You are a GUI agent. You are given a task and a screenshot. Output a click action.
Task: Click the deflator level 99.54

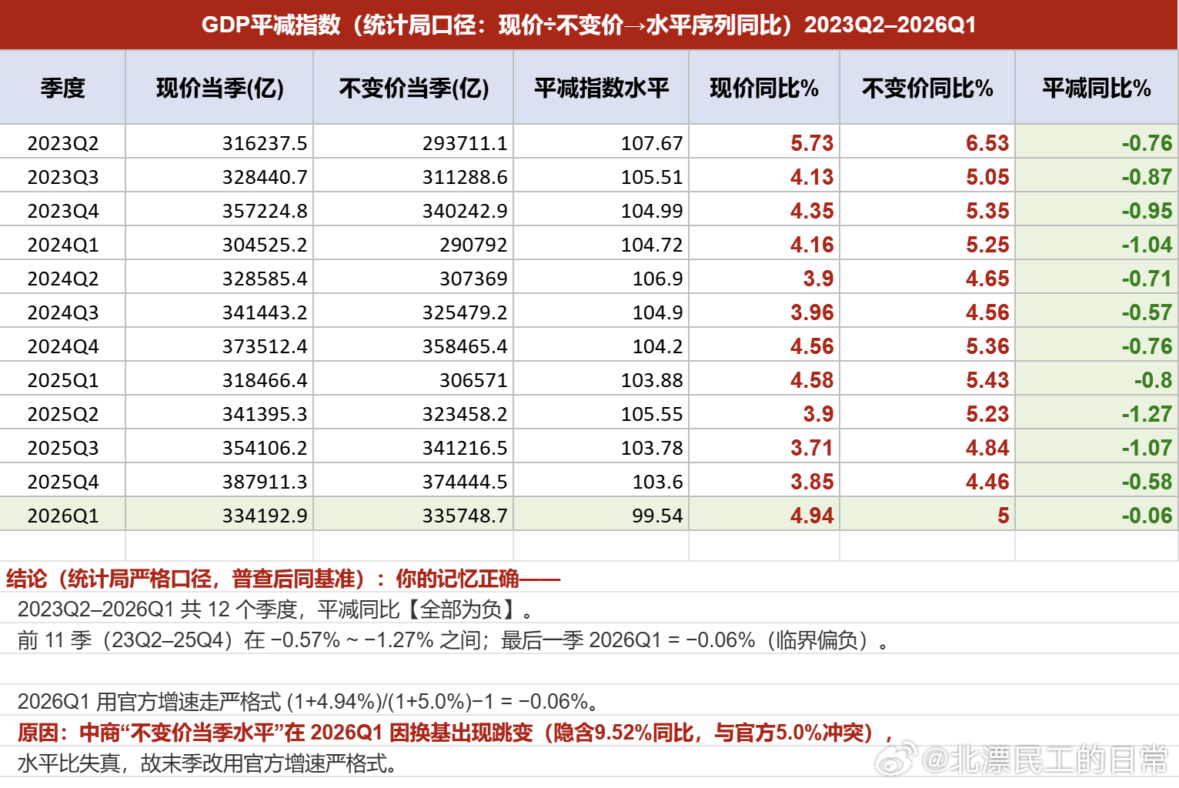657,516
